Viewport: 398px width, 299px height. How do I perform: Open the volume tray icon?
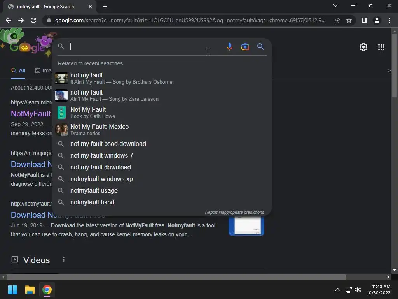[x=358, y=290]
